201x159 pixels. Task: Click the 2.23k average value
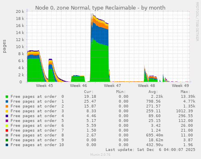point(157,97)
